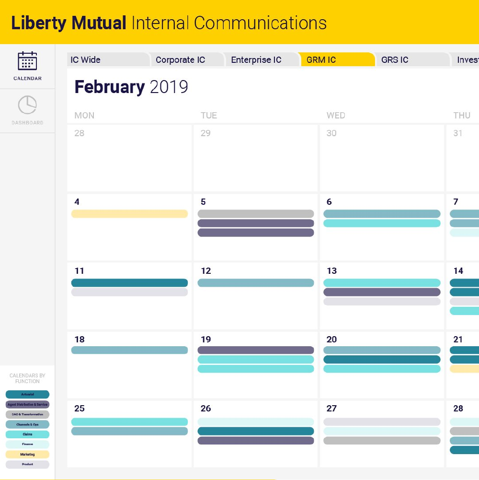This screenshot has width=479, height=480.
Task: Open the cyan Claims event on February 14
Action: 464,311
